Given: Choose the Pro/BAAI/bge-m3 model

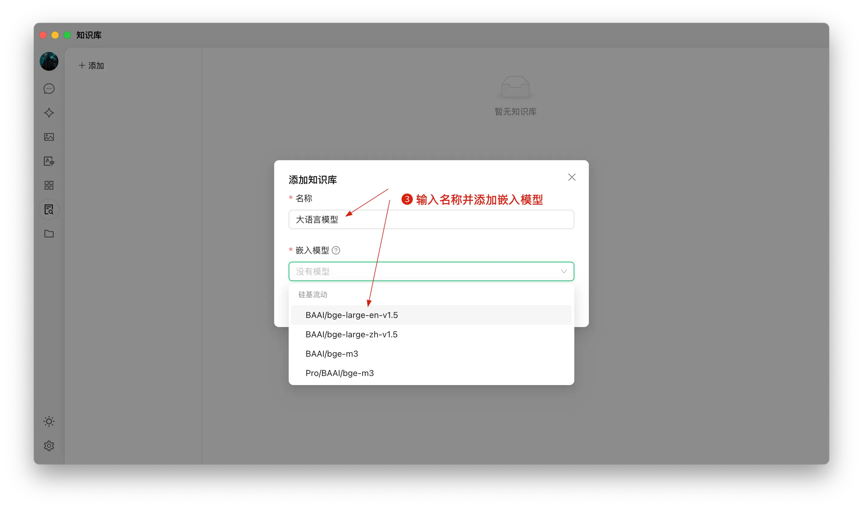Looking at the screenshot, I should (340, 373).
